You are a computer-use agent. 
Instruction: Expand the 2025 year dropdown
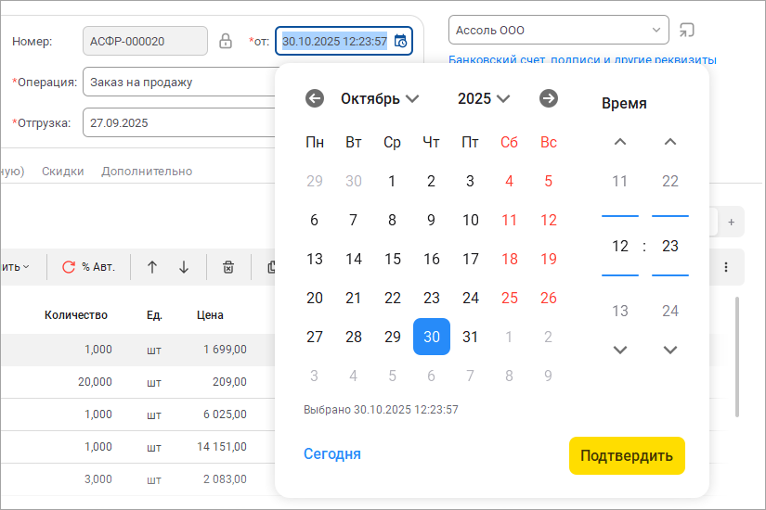tap(484, 98)
